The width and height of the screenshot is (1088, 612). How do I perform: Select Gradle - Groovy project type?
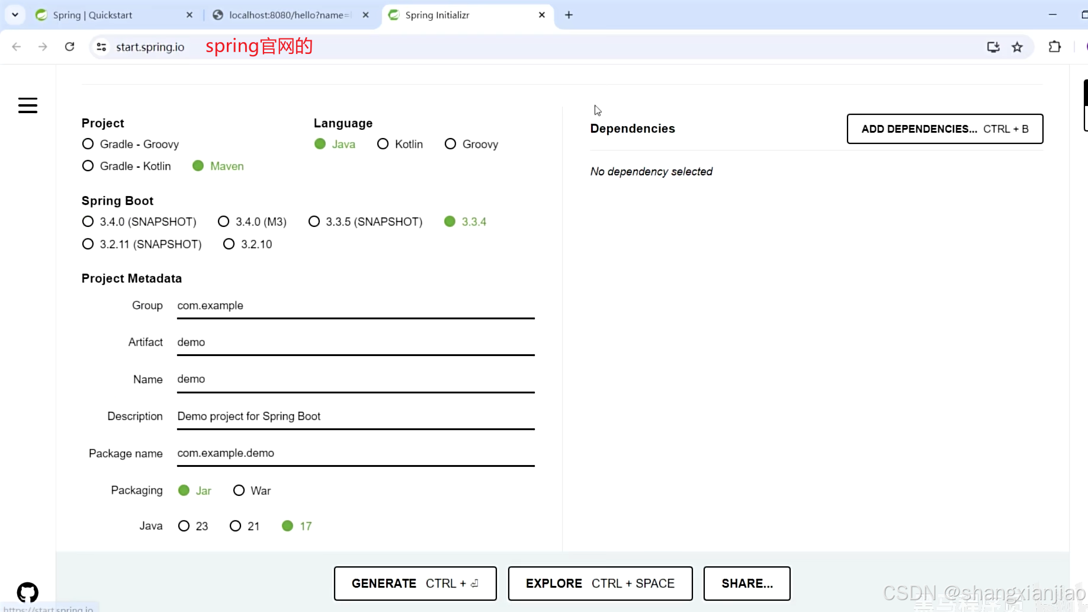point(130,144)
